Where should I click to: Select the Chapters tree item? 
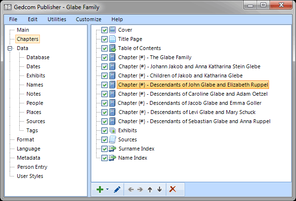(x=27, y=39)
